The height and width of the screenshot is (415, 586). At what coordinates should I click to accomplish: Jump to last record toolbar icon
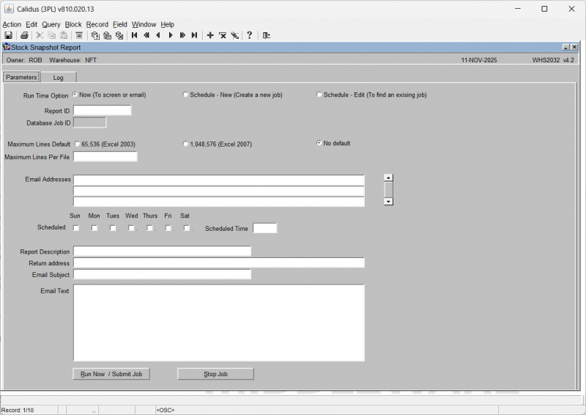(194, 35)
